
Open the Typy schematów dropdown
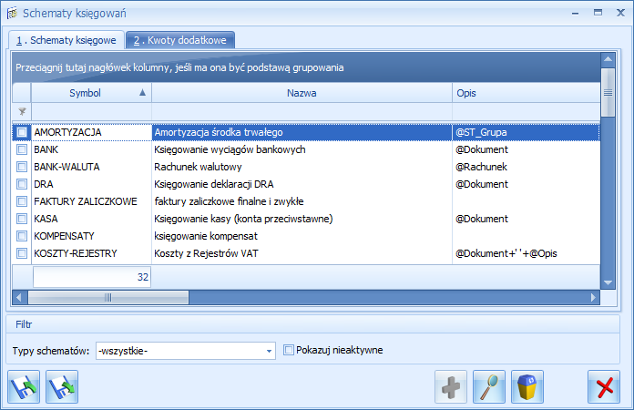point(269,350)
